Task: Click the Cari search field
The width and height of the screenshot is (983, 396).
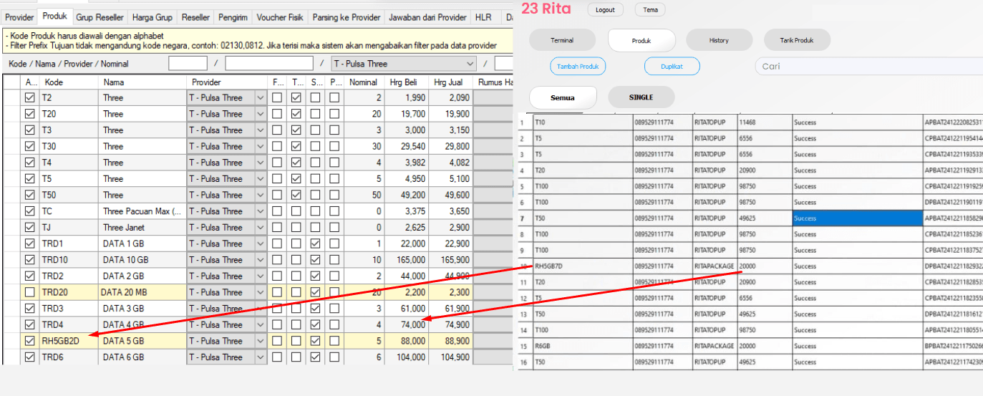Action: [866, 67]
